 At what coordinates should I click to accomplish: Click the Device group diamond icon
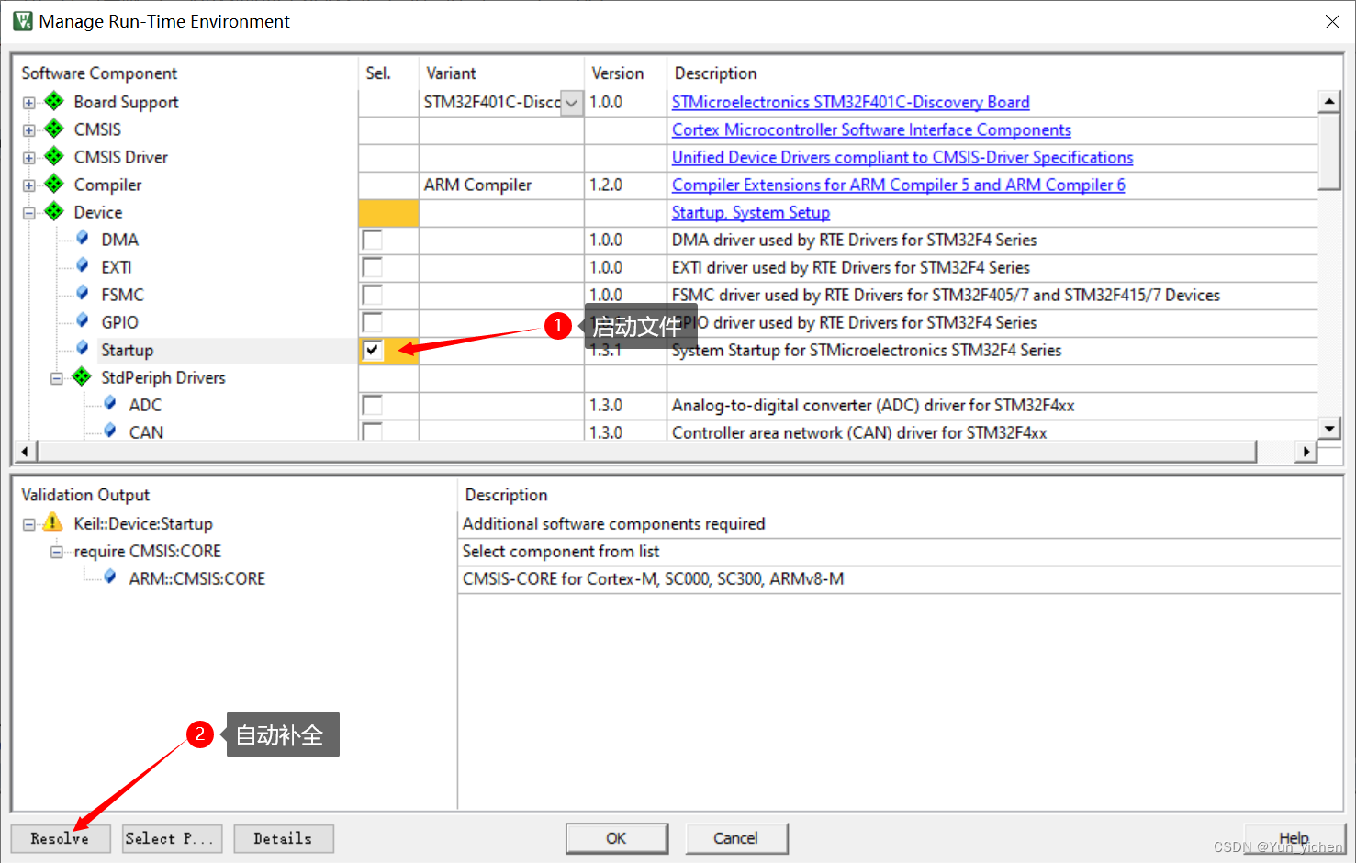54,211
